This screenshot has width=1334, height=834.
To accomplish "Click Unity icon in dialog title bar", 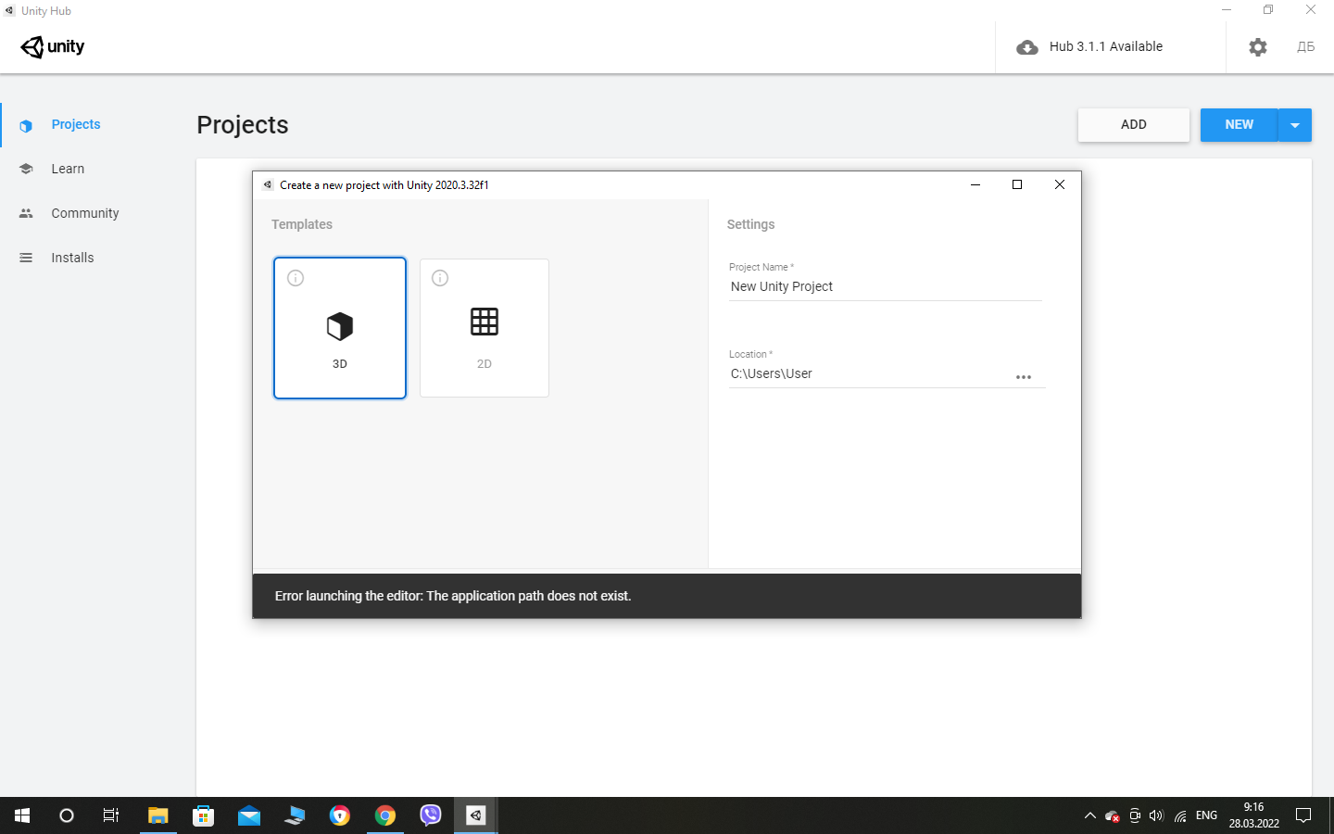I will point(268,184).
